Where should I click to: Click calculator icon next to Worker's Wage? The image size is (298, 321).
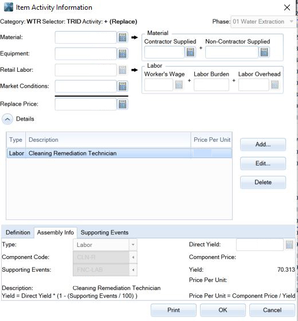point(179,84)
